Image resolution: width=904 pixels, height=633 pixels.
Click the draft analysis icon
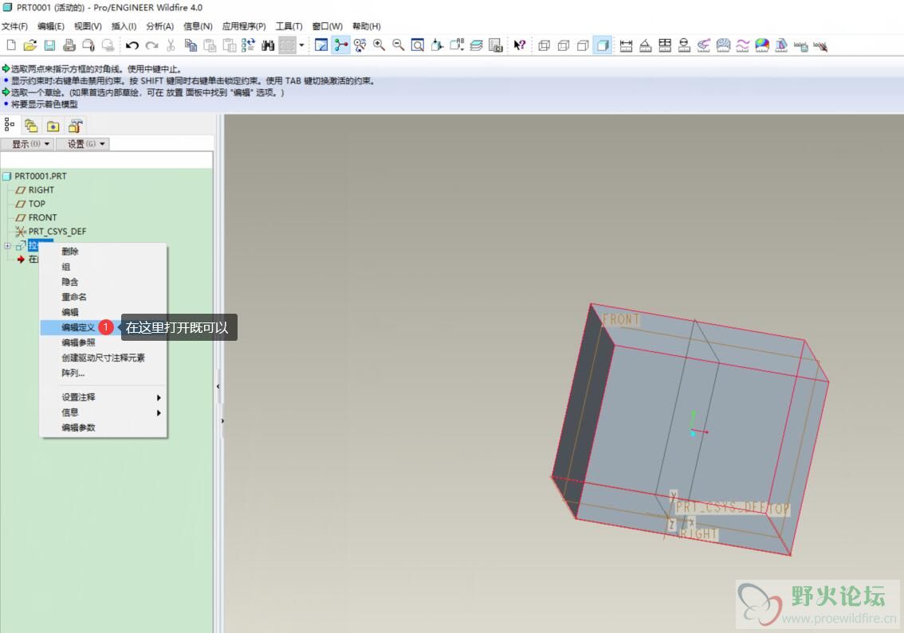point(781,45)
